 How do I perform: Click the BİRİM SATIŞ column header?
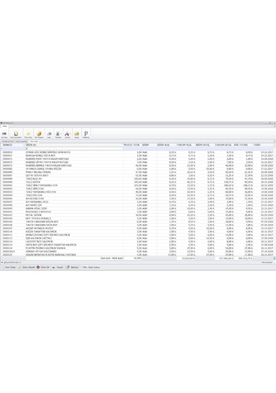(205, 145)
